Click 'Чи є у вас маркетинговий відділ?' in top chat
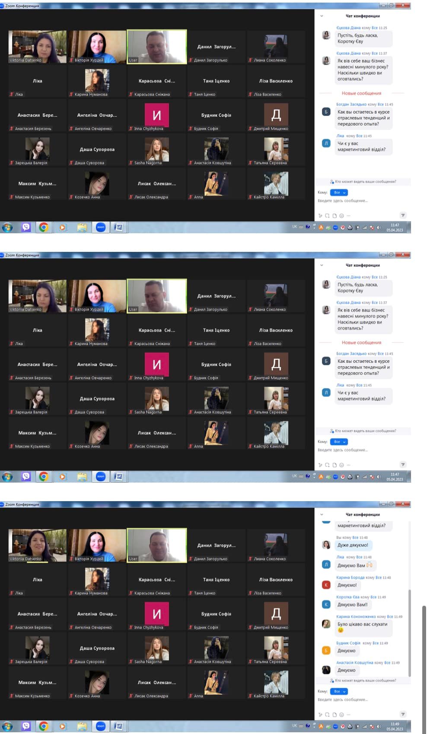Screen dimensions: 430x734 point(363,147)
